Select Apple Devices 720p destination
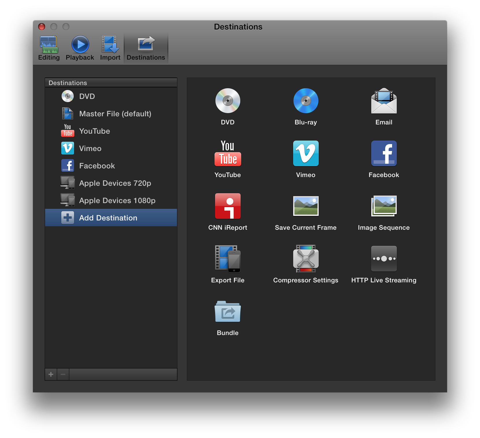The width and height of the screenshot is (480, 438). (x=111, y=183)
